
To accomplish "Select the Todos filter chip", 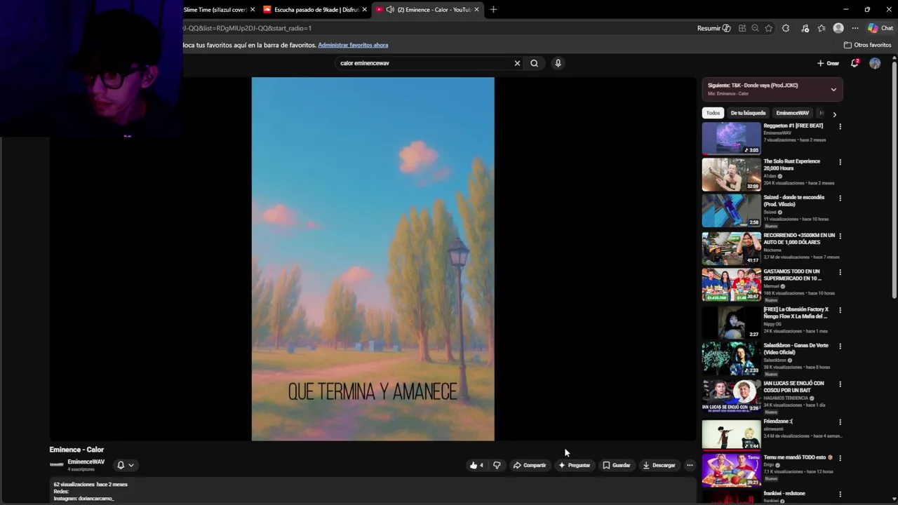I will pyautogui.click(x=713, y=113).
